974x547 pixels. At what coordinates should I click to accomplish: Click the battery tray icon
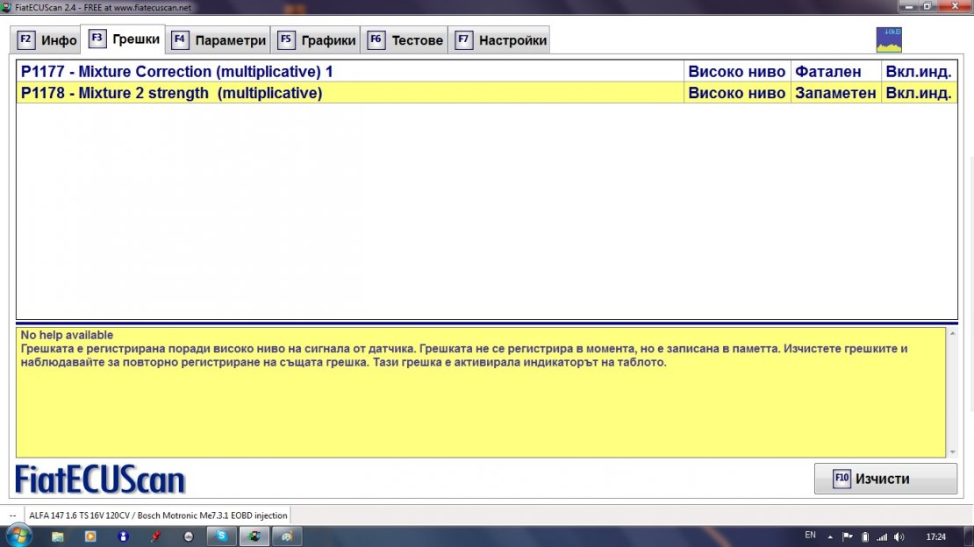pos(865,536)
